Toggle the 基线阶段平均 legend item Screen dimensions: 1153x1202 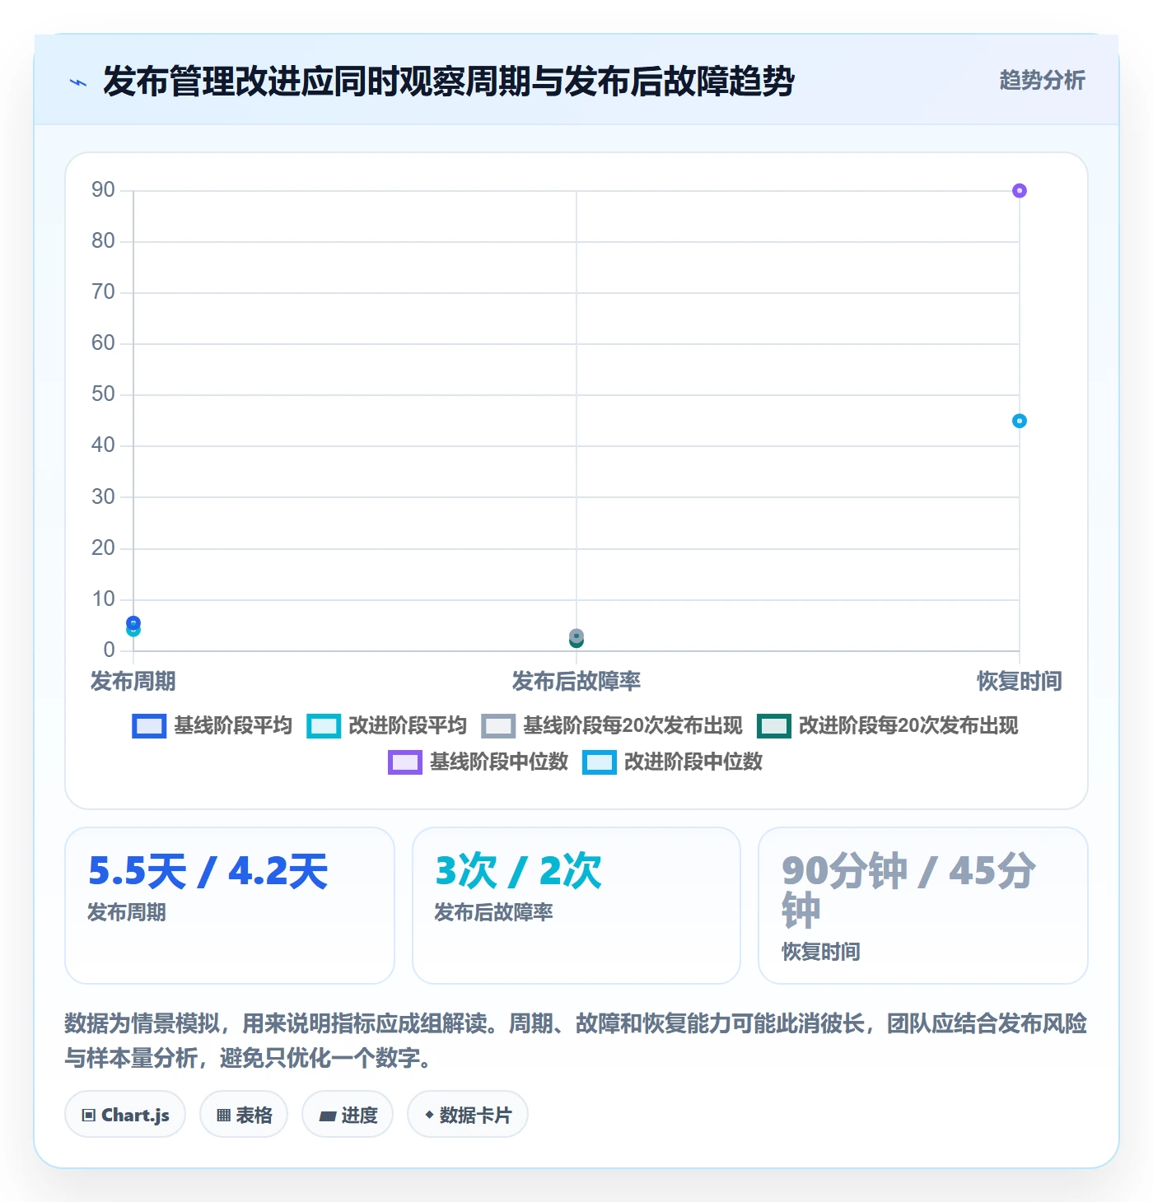click(x=212, y=725)
